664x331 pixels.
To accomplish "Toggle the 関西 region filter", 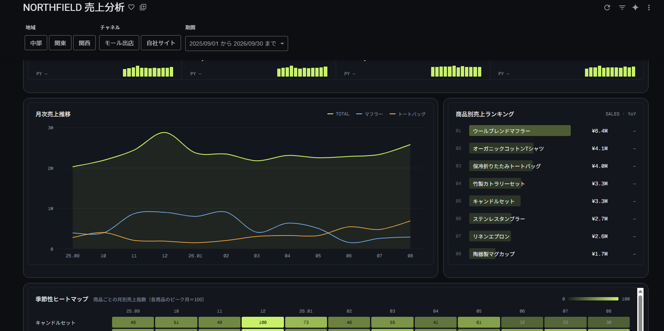I will pyautogui.click(x=84, y=43).
